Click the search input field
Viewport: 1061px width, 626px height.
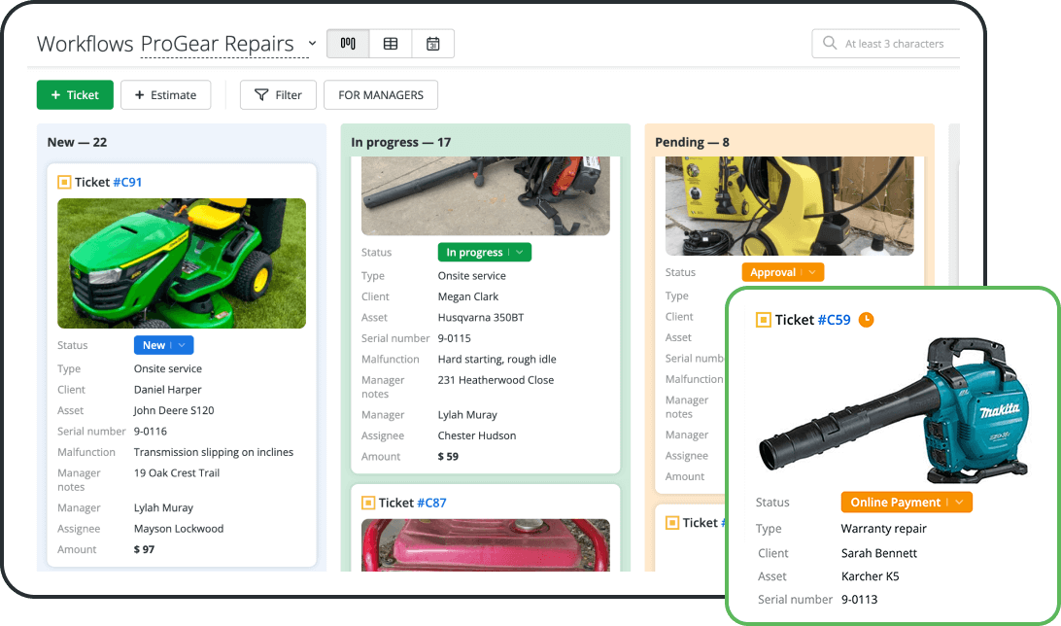pos(894,43)
